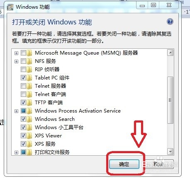
Task: Expand the Microsoft Message Queue (MSMQ) node
Action: [x=16, y=53]
